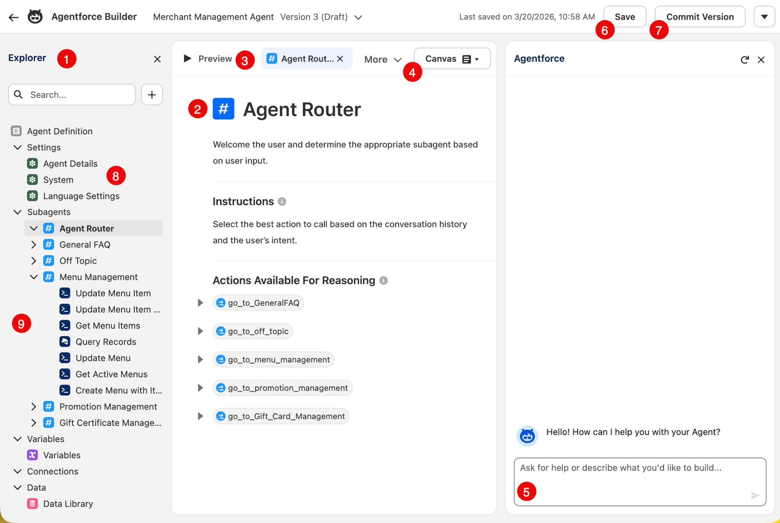This screenshot has height=523, width=780.
Task: Close the Agentforce assistant panel
Action: [x=761, y=60]
